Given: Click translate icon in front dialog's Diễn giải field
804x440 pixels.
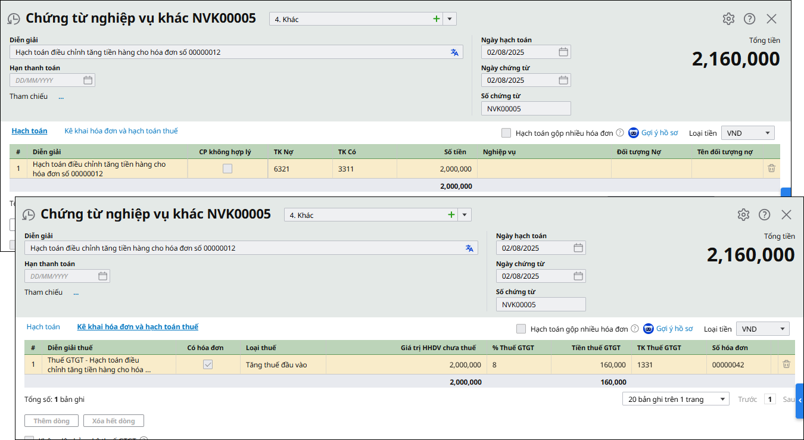Looking at the screenshot, I should tap(469, 248).
